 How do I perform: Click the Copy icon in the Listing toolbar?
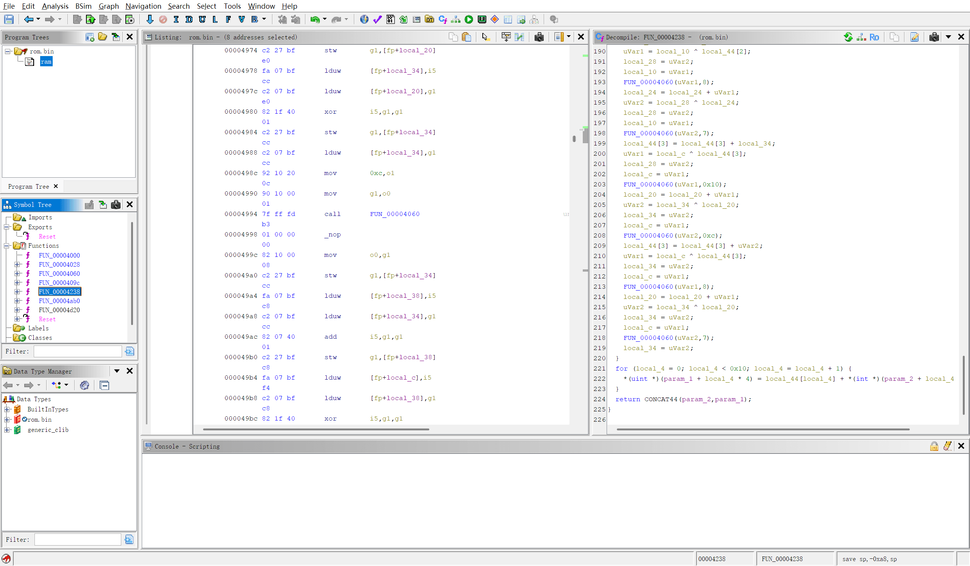(x=453, y=37)
